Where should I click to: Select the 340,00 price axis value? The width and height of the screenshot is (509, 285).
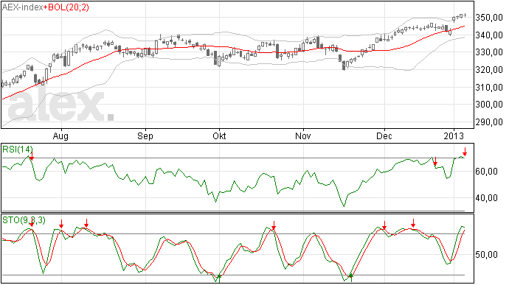tap(489, 35)
